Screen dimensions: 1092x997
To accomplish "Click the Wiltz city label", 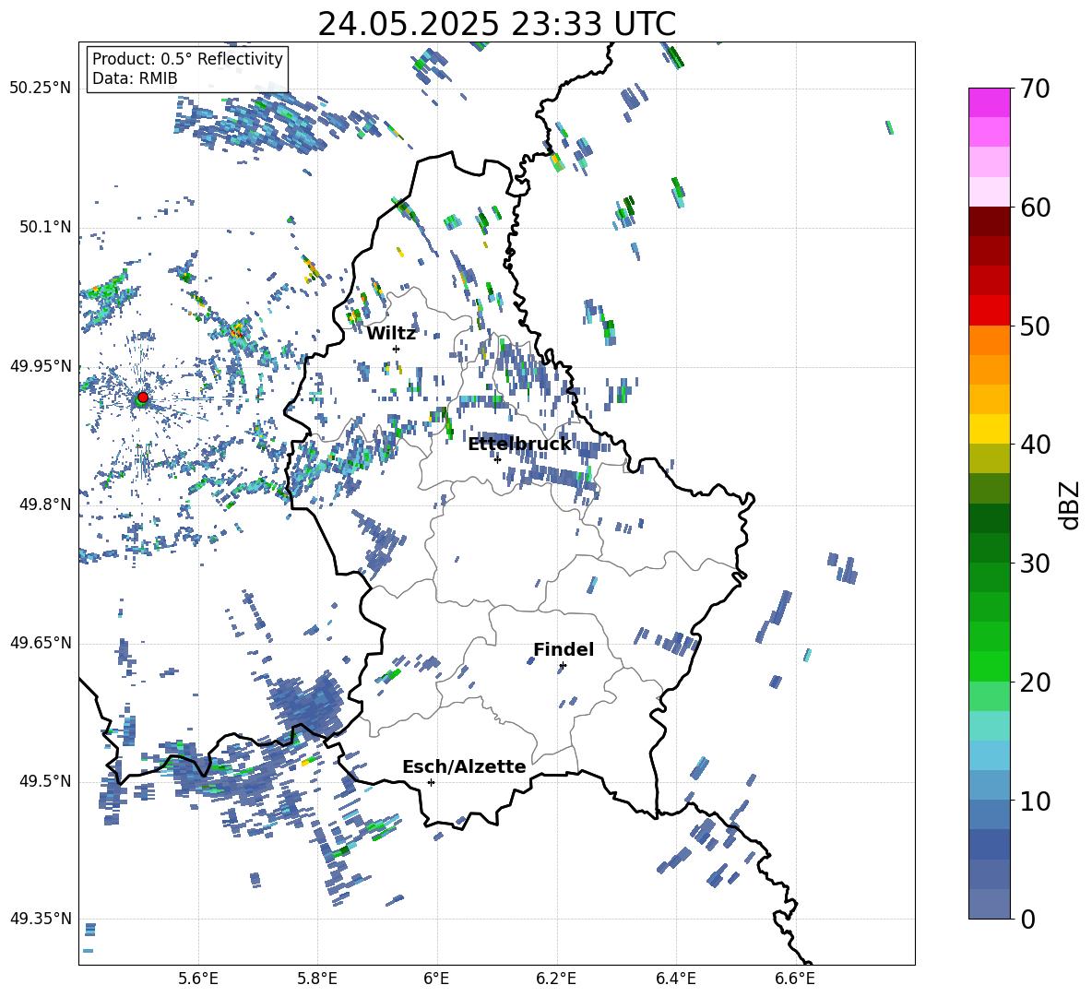I will [x=391, y=334].
